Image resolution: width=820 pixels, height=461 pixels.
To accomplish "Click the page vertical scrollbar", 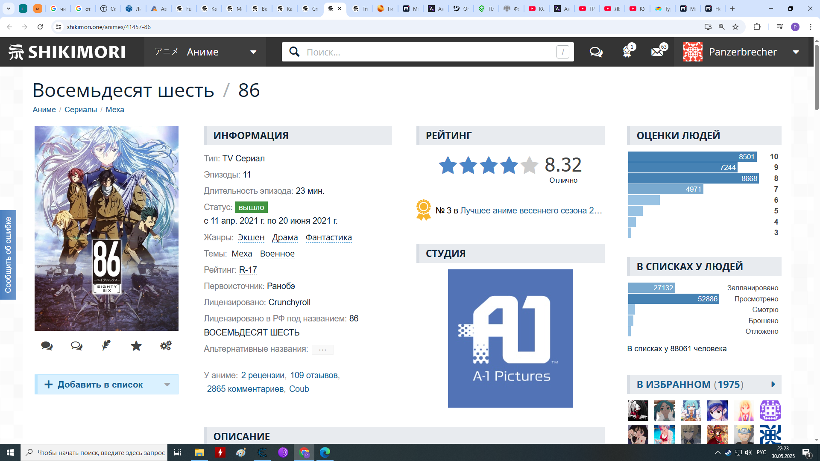I will [817, 77].
